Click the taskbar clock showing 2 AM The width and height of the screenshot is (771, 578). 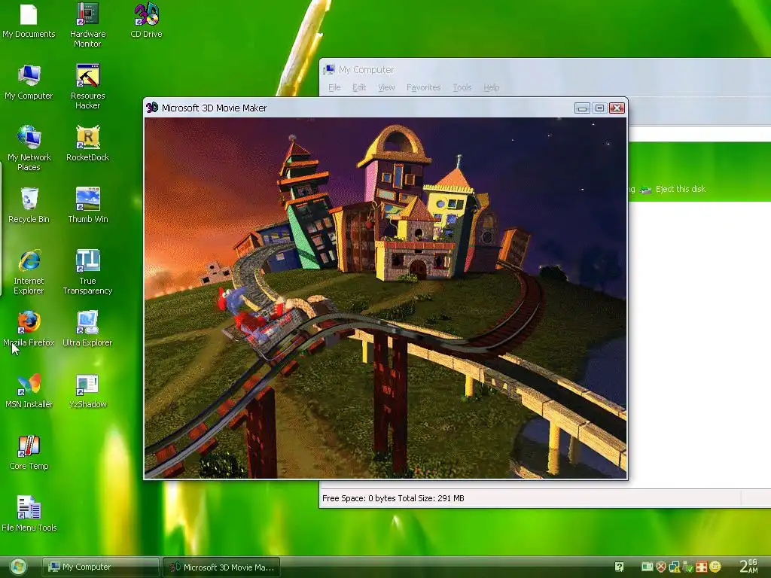(x=749, y=566)
